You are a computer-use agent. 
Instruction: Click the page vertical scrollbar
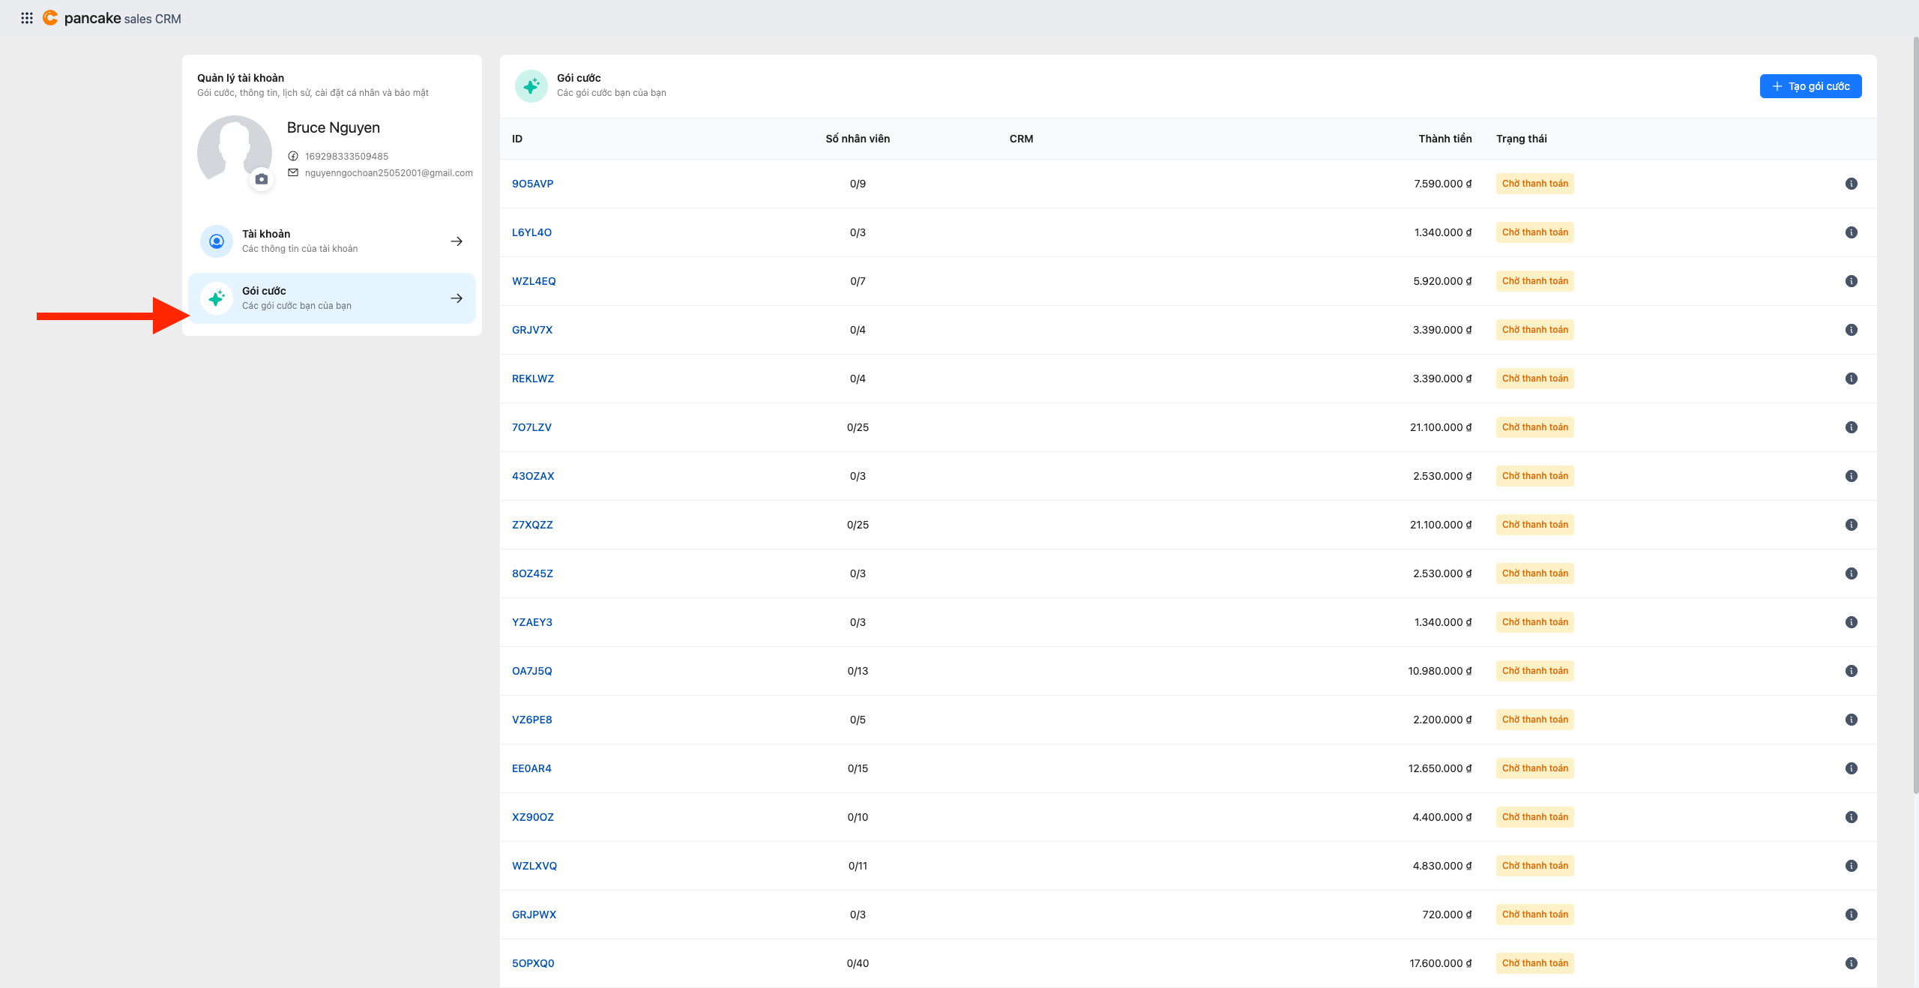click(1915, 412)
